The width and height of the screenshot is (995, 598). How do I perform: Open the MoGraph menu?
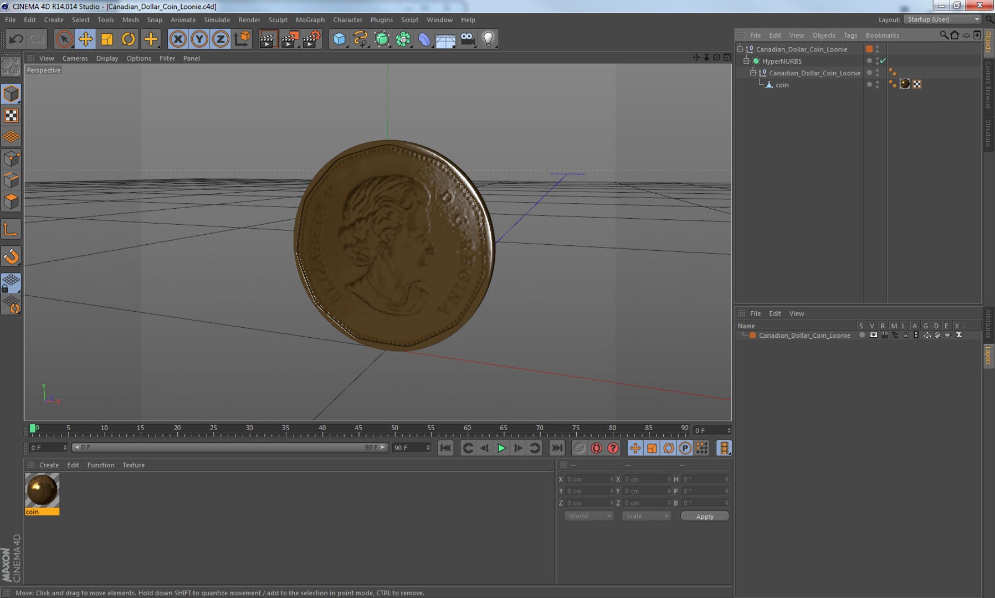310,20
